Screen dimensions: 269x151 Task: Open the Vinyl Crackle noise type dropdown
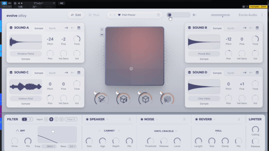click(166, 131)
